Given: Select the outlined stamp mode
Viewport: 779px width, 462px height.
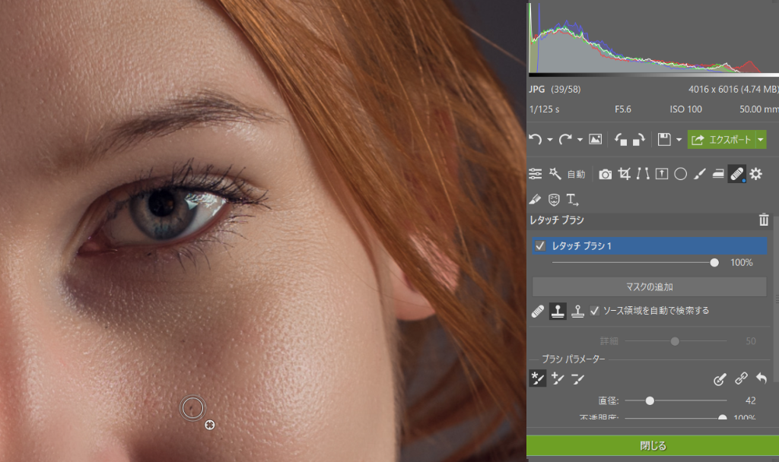Looking at the screenshot, I should click(x=577, y=311).
